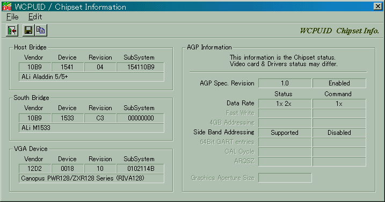Select VGA Device device value 0018
385x202 pixels.
68,169
